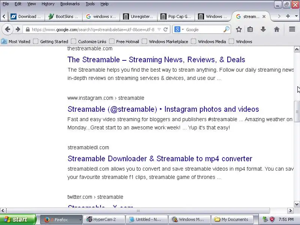Switch to Firefox taskbar button

pyautogui.click(x=61, y=220)
